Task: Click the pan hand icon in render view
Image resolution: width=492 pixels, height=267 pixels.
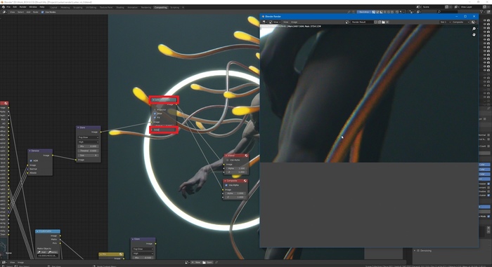Action: click(x=474, y=34)
